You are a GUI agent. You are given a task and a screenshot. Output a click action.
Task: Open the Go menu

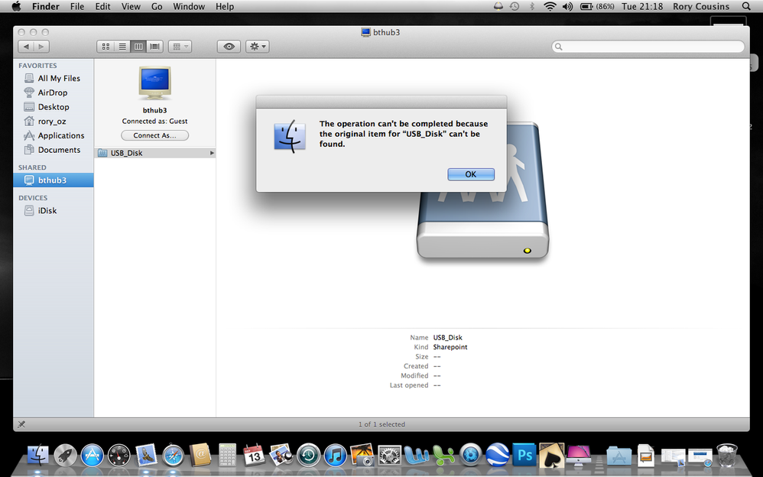point(157,6)
